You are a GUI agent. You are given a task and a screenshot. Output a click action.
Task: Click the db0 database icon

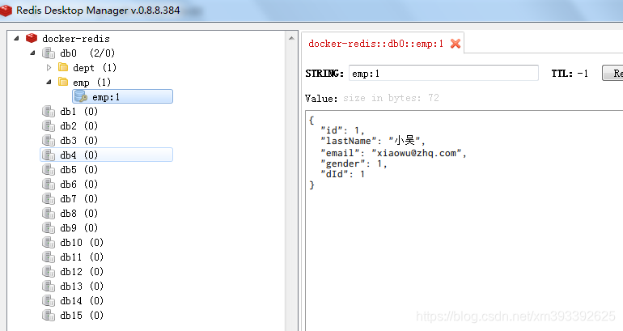click(x=48, y=53)
